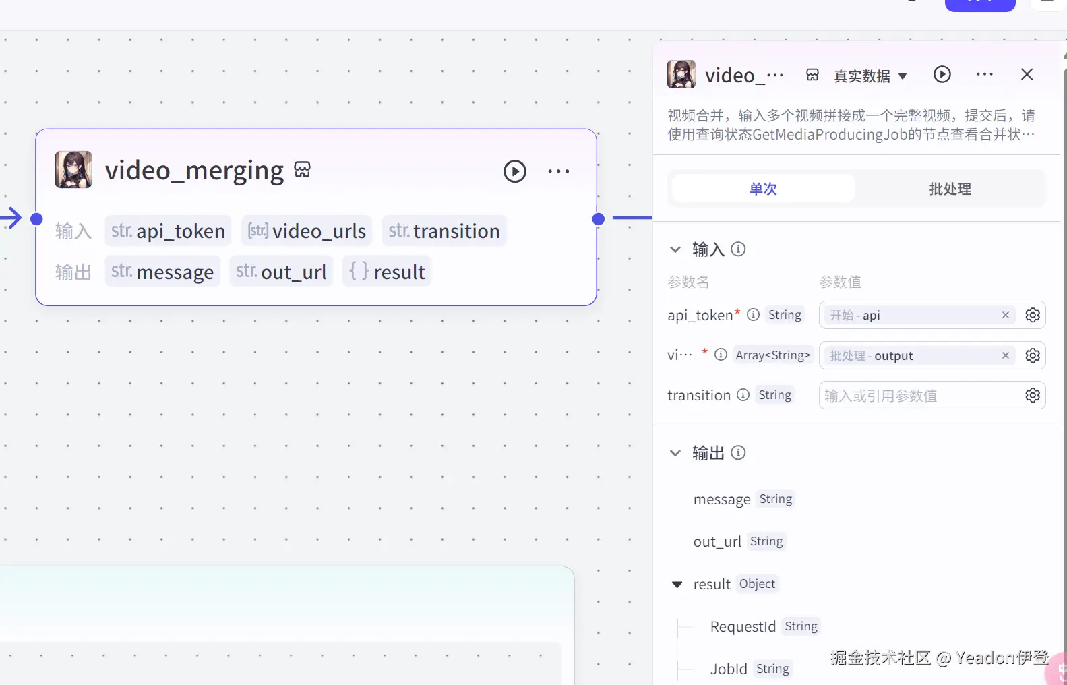Click the video_merging node avatar thumbnail
This screenshot has height=685, width=1067.
73,170
